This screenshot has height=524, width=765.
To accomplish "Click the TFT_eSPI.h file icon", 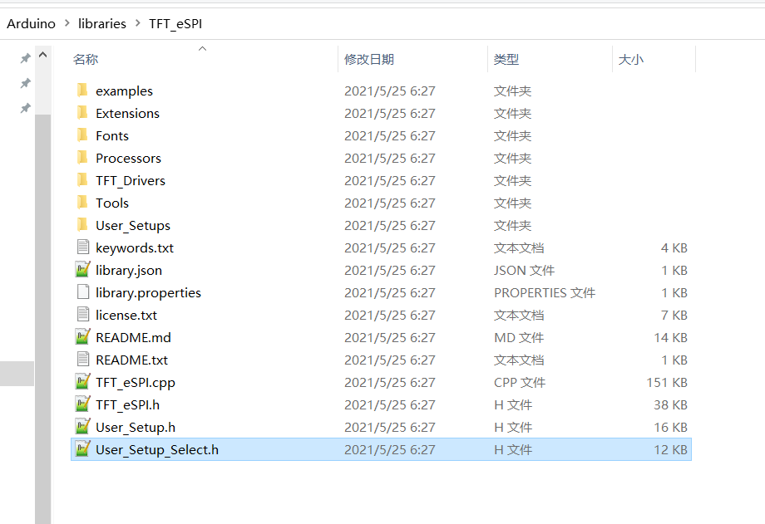I will pyautogui.click(x=83, y=404).
